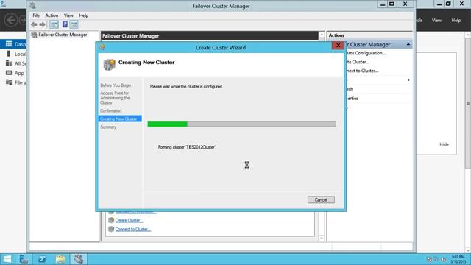Open the View menu in Failover Cluster Manager
This screenshot has height=265, width=471.
tap(68, 15)
